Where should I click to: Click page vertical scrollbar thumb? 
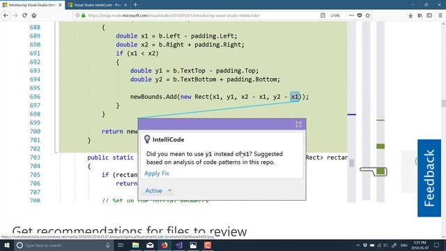[x=443, y=103]
